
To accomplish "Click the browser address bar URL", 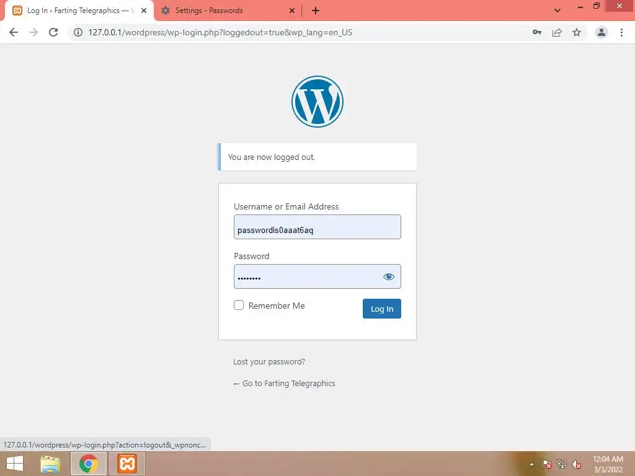I will [x=220, y=32].
